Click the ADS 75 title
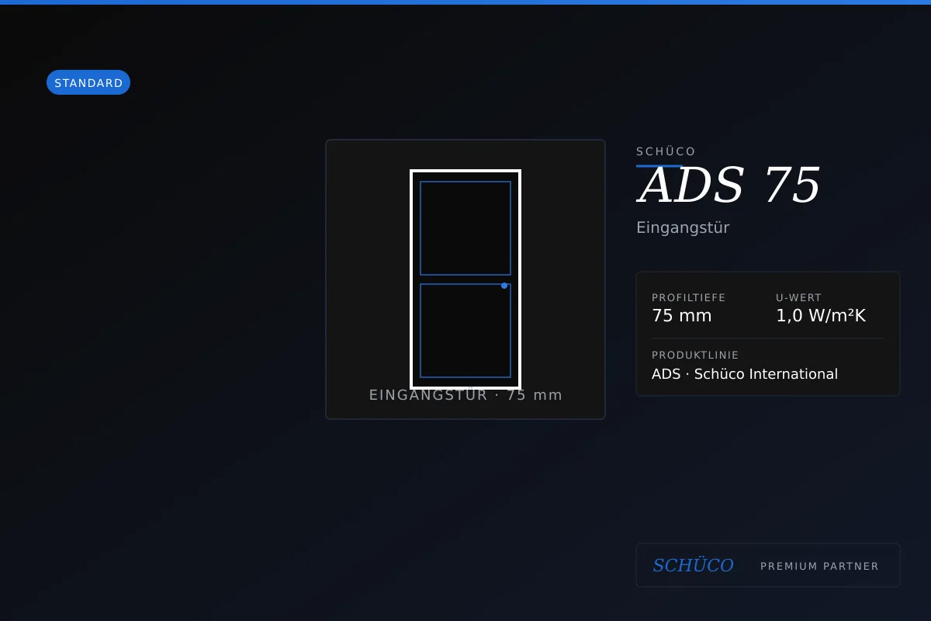Viewport: 931px width, 621px height. pyautogui.click(x=729, y=186)
